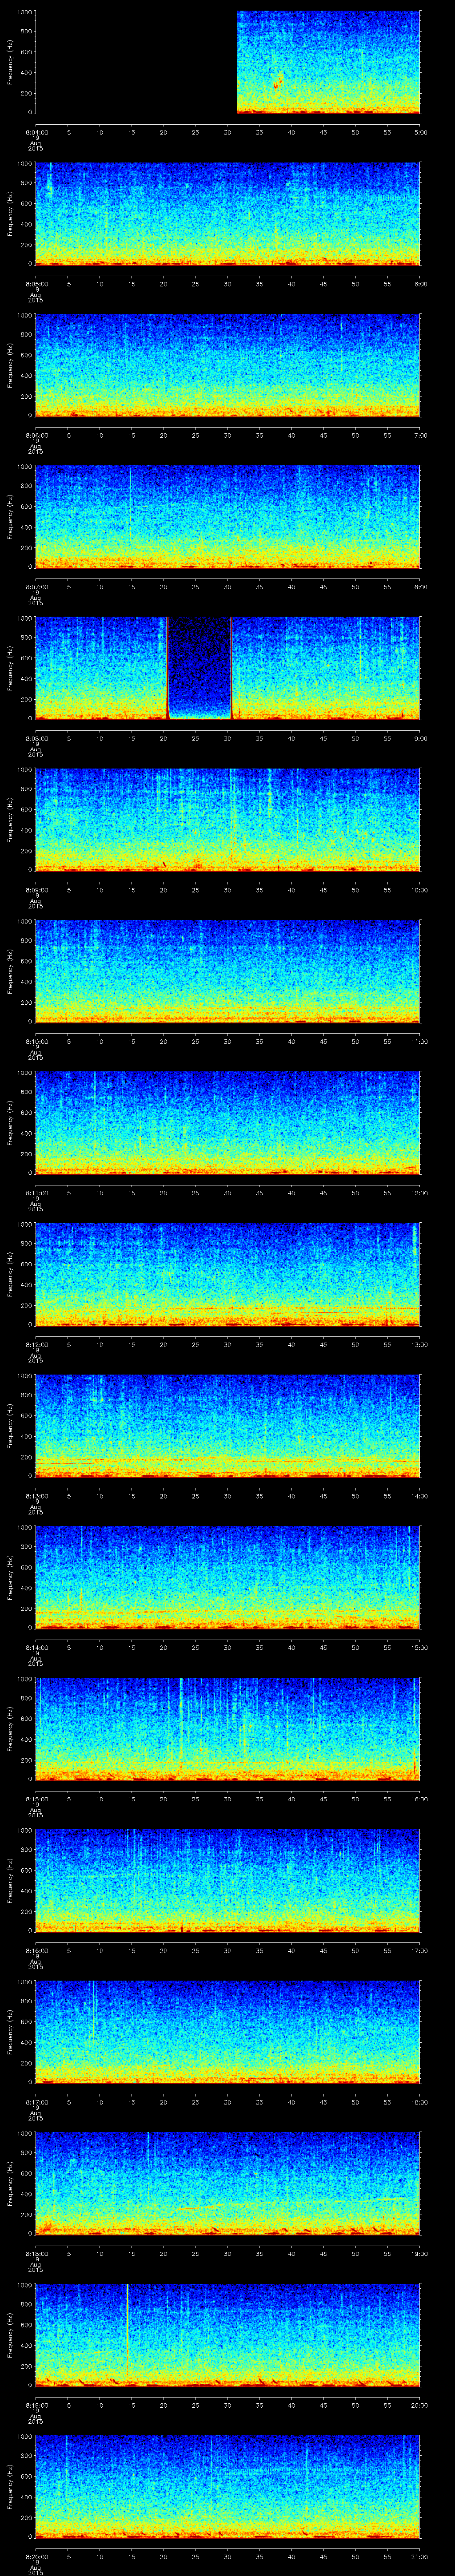Click the 45-second tick below the 8:04 spectrogram
The height and width of the screenshot is (2576, 455).
(324, 132)
